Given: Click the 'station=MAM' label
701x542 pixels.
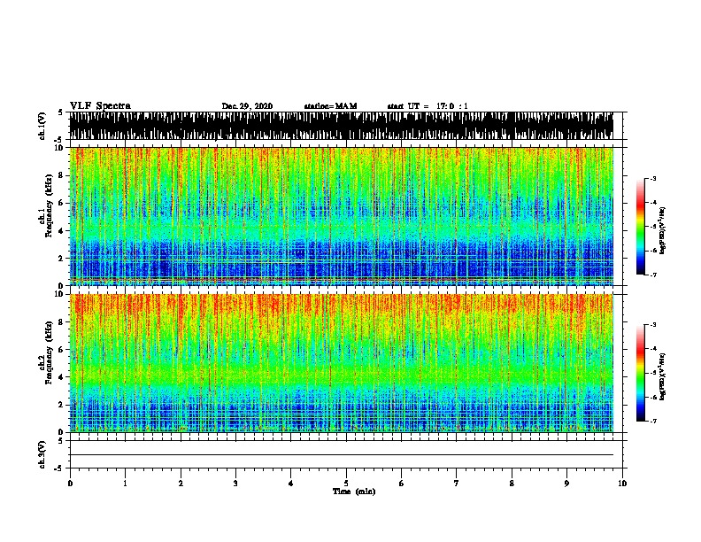Looking at the screenshot, I should coord(330,106).
